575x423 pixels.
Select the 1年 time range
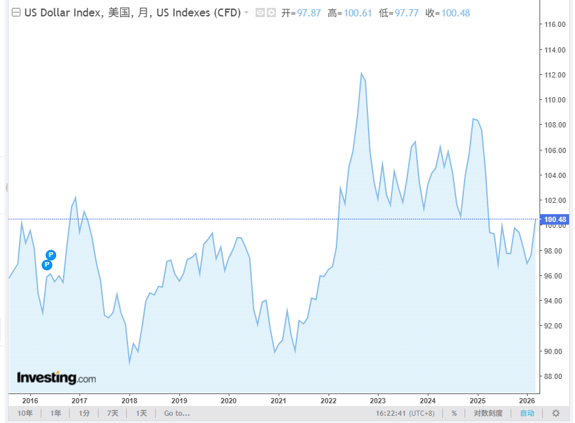coord(56,413)
